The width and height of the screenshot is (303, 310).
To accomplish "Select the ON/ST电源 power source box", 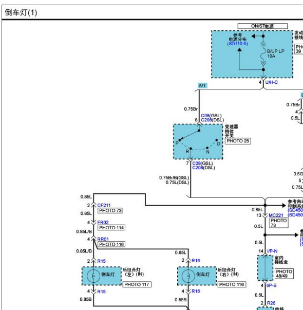I will (262, 26).
